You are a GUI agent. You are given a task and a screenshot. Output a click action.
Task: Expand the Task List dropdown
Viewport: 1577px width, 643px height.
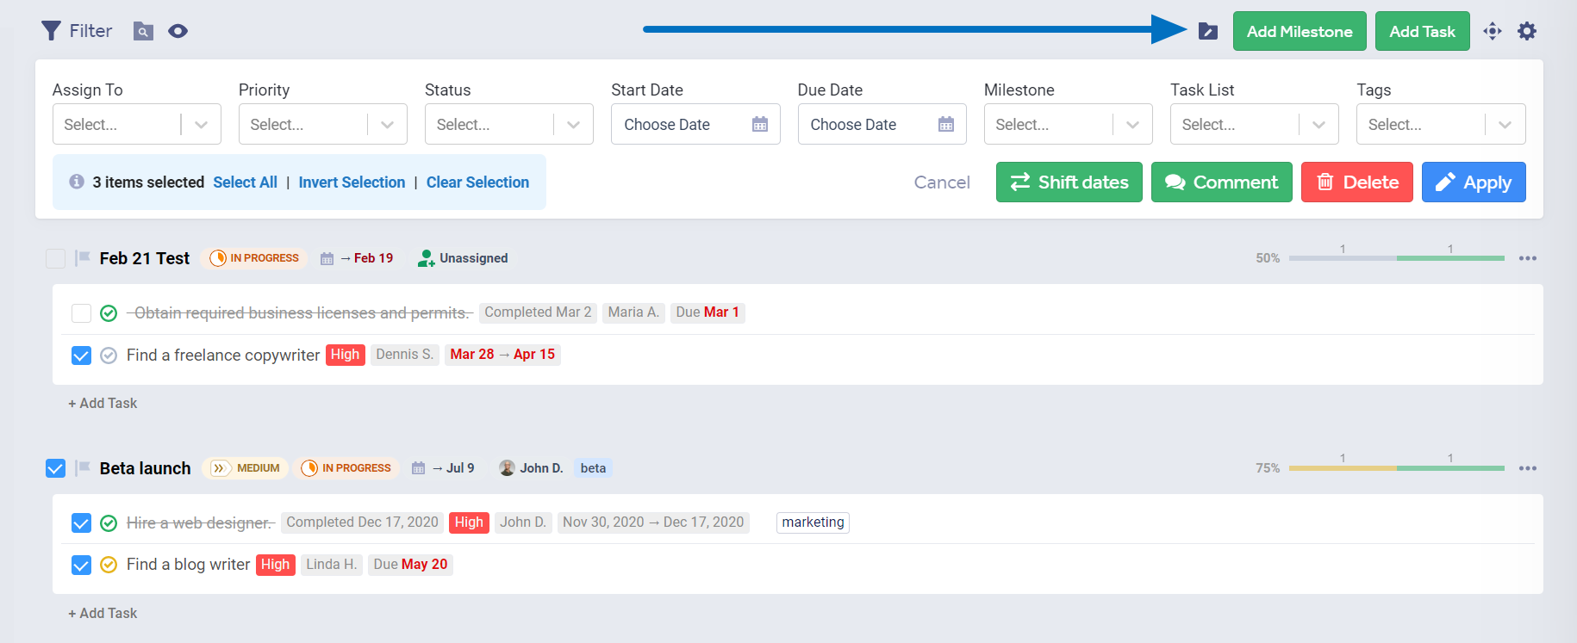pyautogui.click(x=1254, y=125)
